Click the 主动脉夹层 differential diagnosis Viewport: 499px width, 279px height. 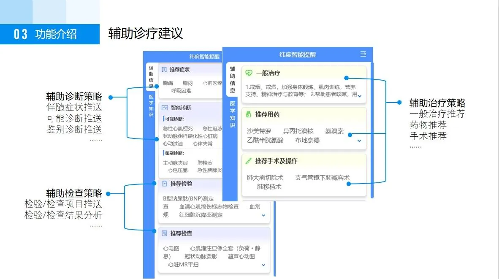[175, 163]
